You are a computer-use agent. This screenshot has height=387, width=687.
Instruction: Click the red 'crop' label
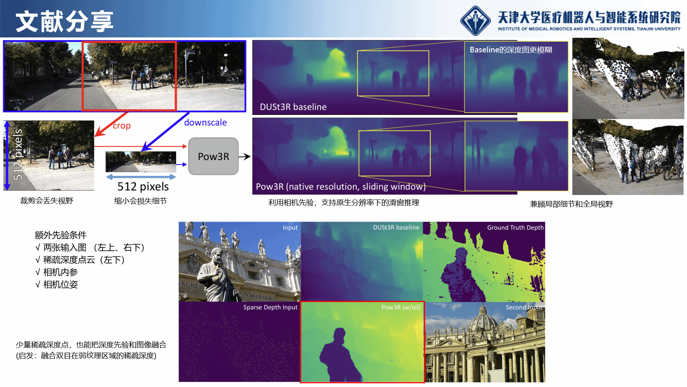point(122,126)
